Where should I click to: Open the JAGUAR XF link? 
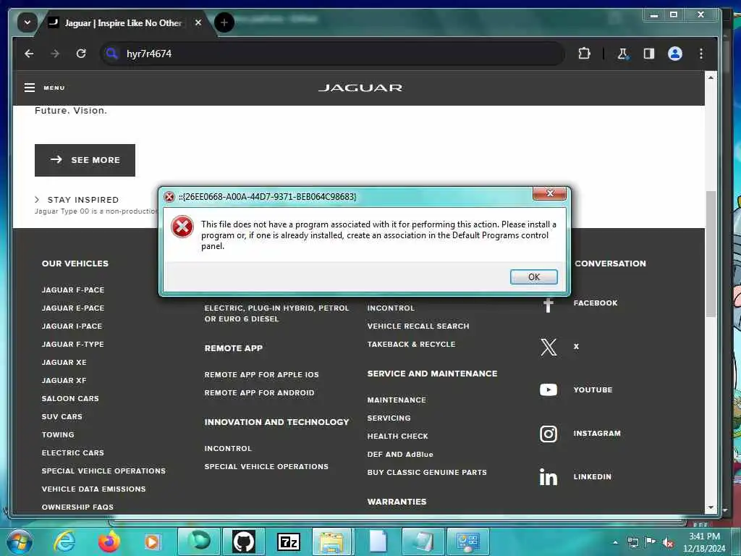tap(64, 380)
